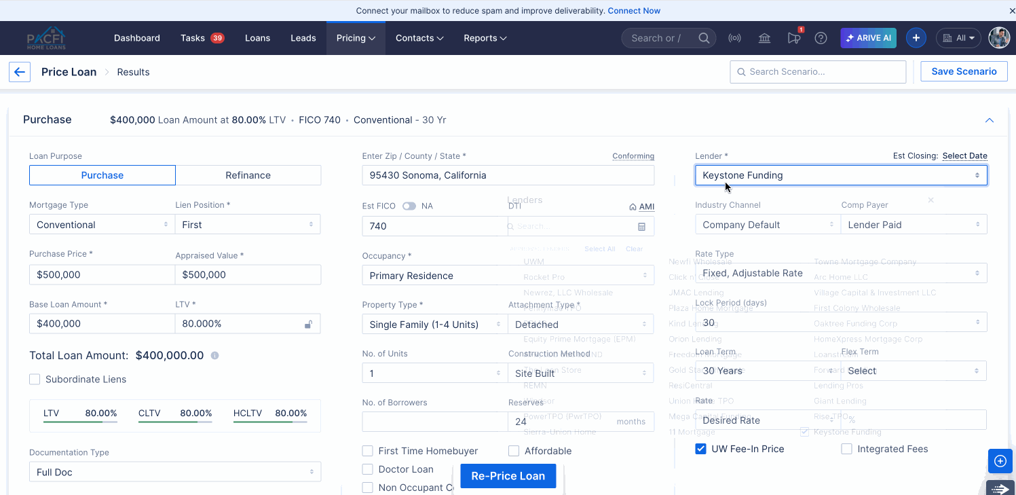This screenshot has width=1016, height=495.
Task: Check the Doctor Loan checkbox
Action: [368, 469]
